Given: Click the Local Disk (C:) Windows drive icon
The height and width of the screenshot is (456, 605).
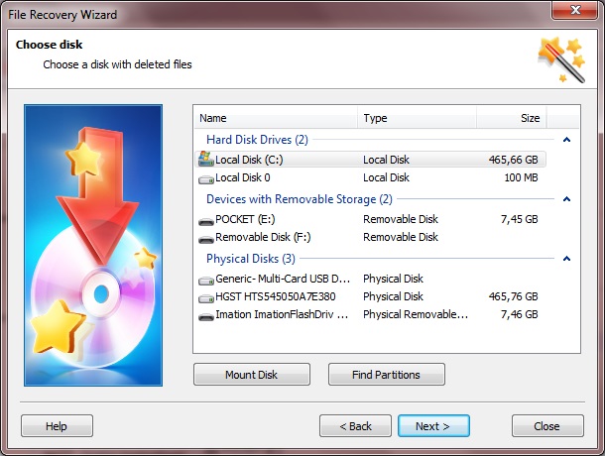Looking at the screenshot, I should click(x=205, y=159).
